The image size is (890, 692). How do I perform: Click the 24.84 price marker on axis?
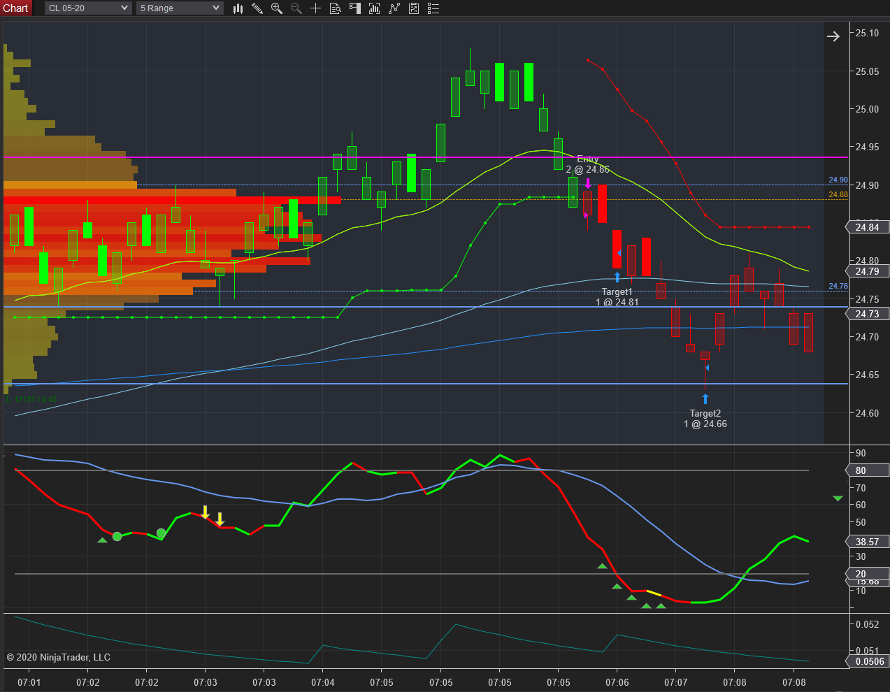pos(868,227)
